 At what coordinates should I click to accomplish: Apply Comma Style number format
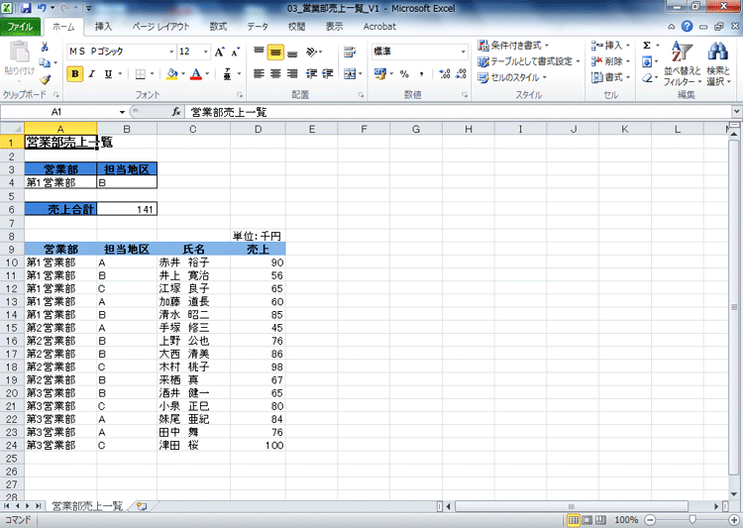pos(421,74)
